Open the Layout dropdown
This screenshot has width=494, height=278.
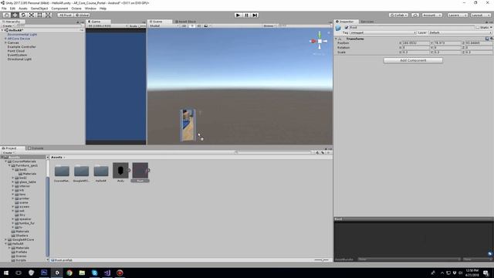click(x=481, y=15)
